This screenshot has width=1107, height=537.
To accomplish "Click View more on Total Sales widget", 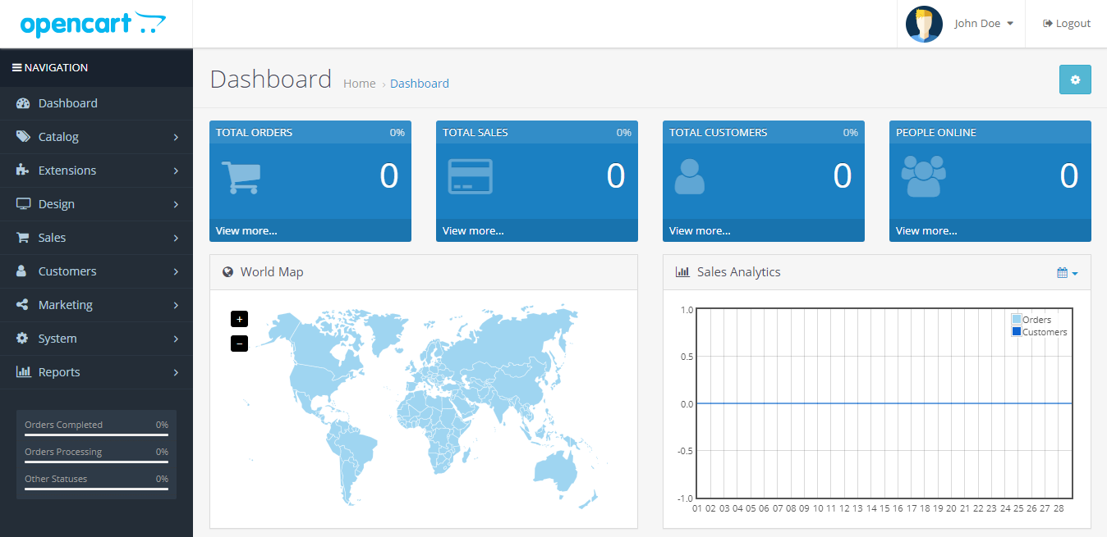I will click(x=472, y=230).
